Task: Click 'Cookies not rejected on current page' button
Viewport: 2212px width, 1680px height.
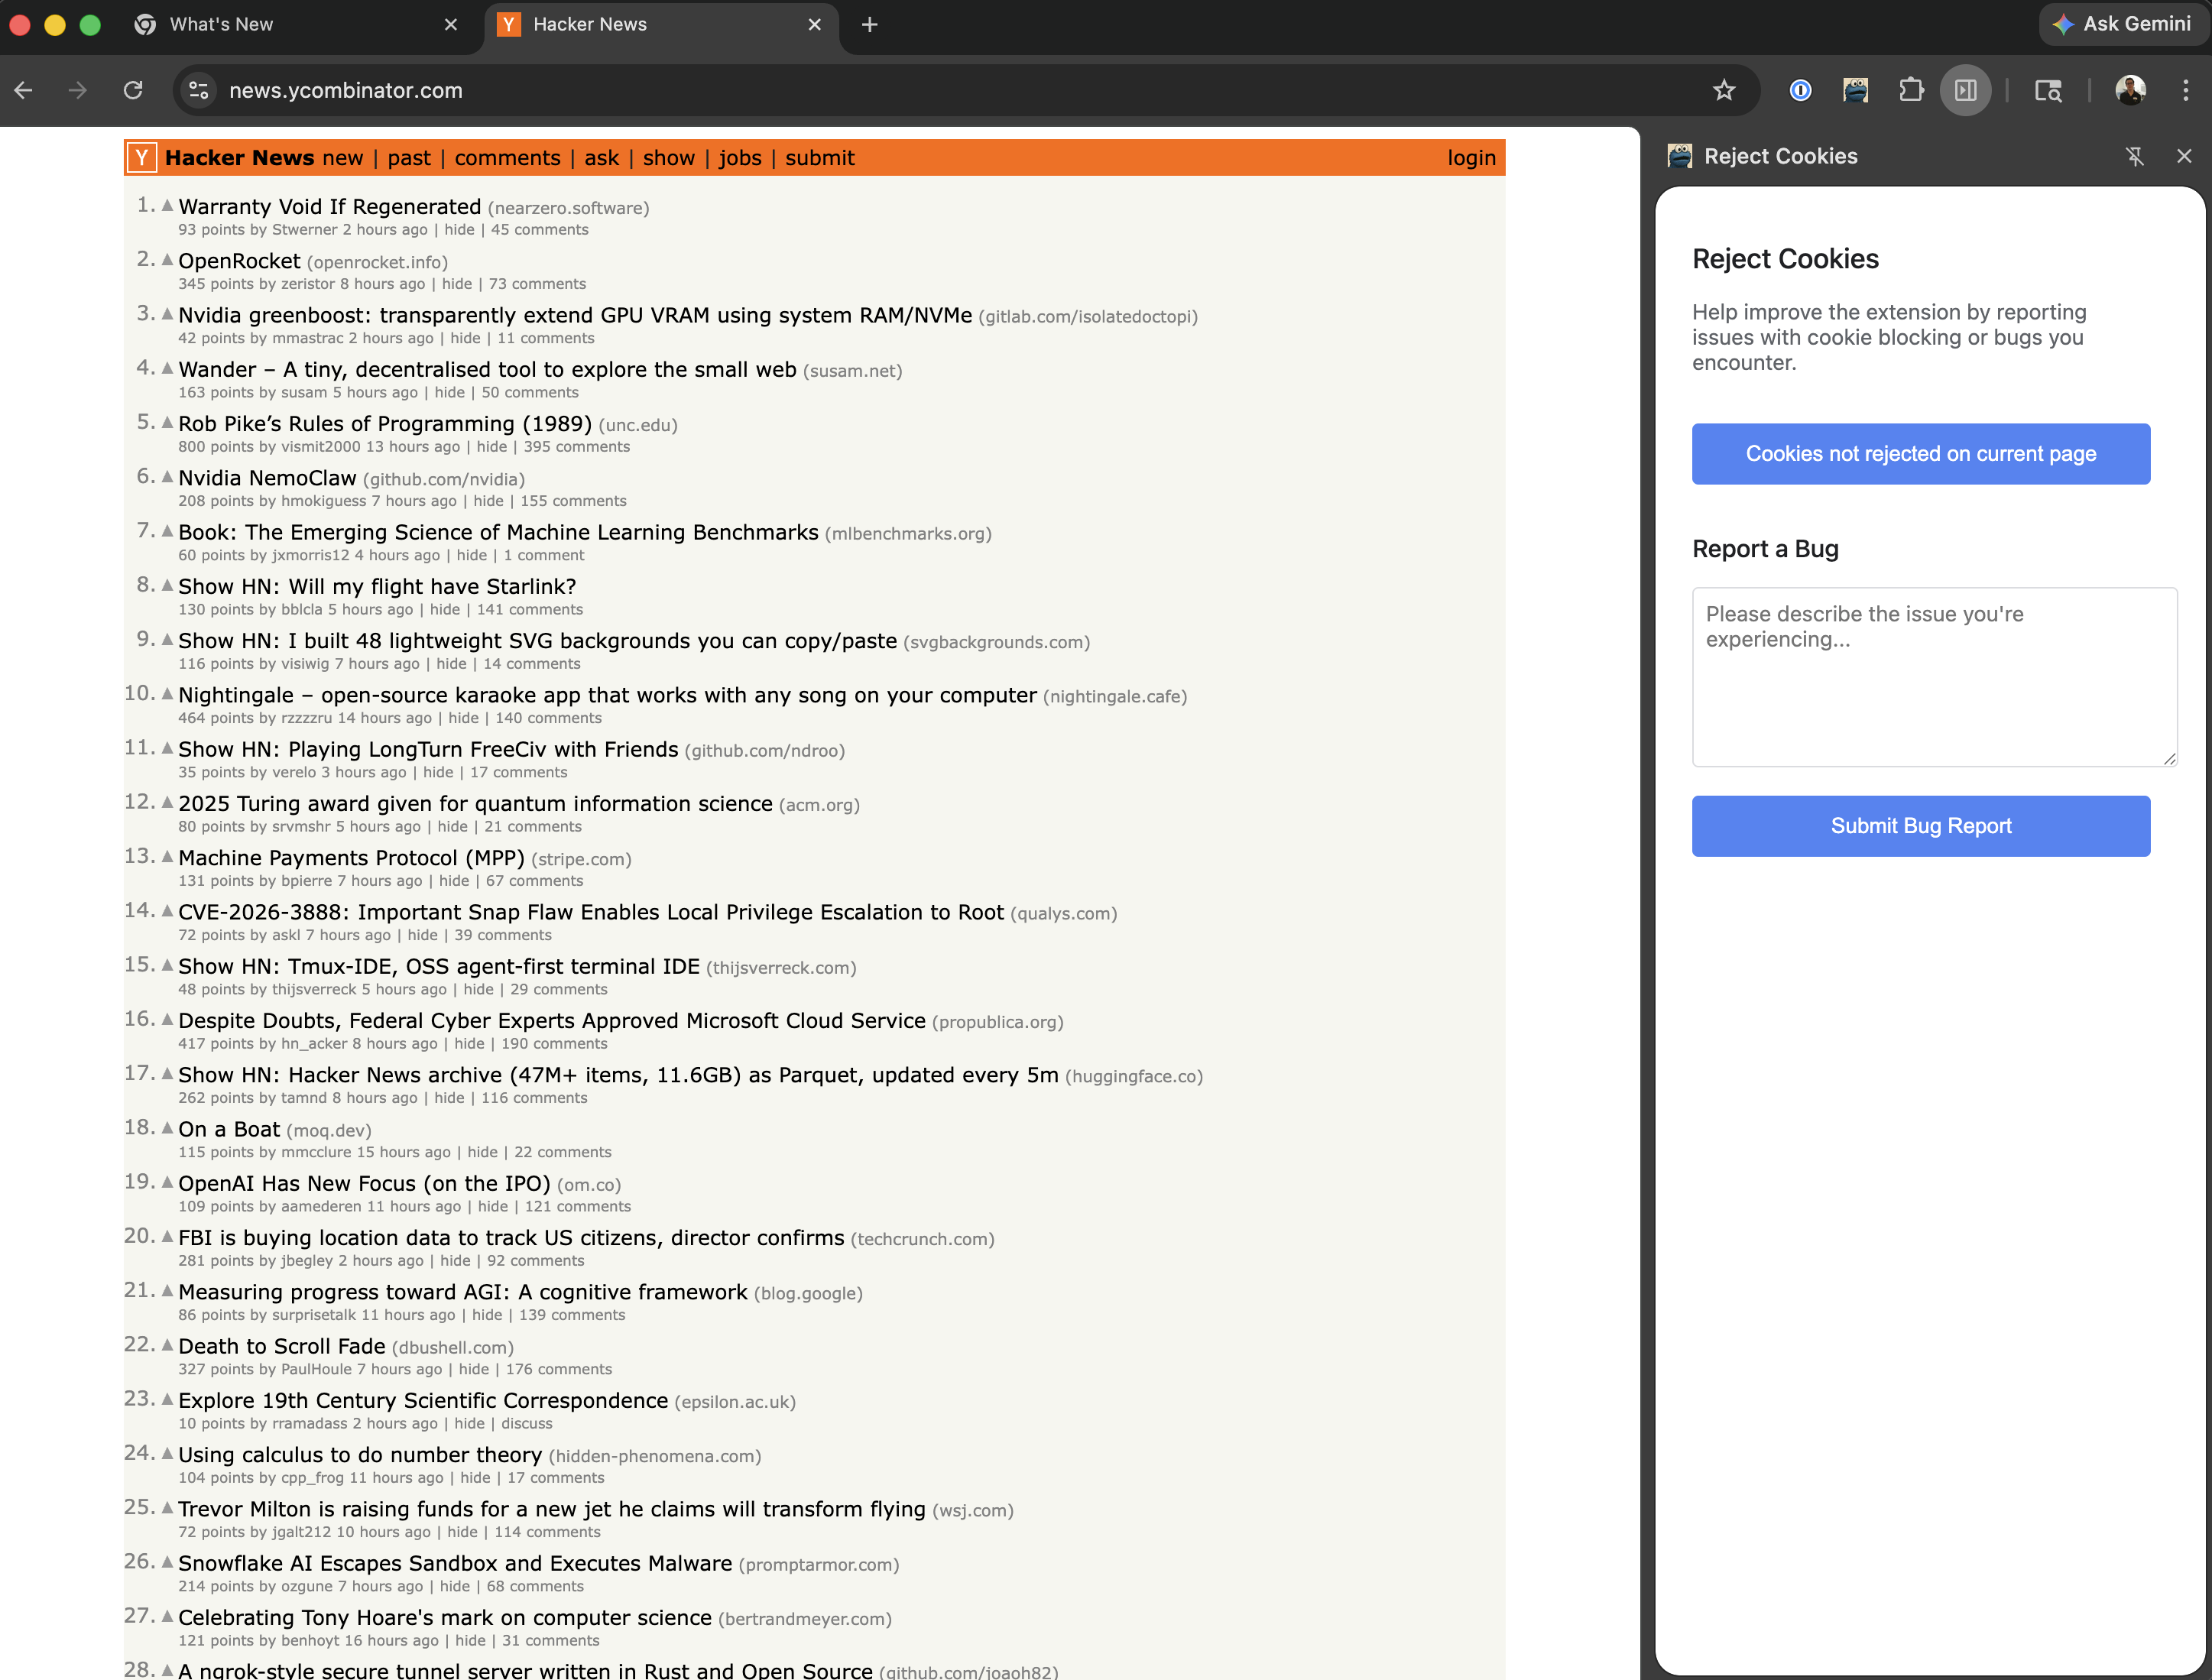Action: (x=1920, y=454)
